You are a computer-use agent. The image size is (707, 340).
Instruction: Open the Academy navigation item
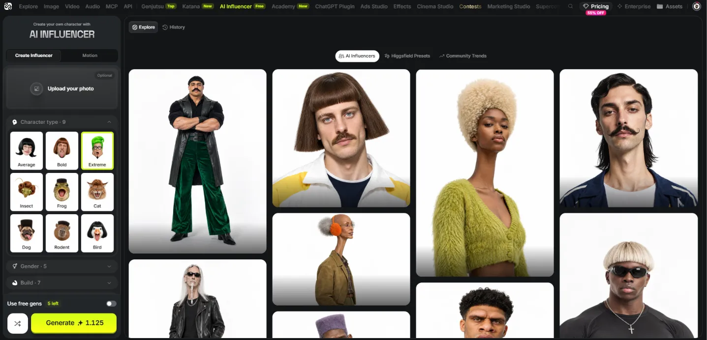(x=290, y=6)
